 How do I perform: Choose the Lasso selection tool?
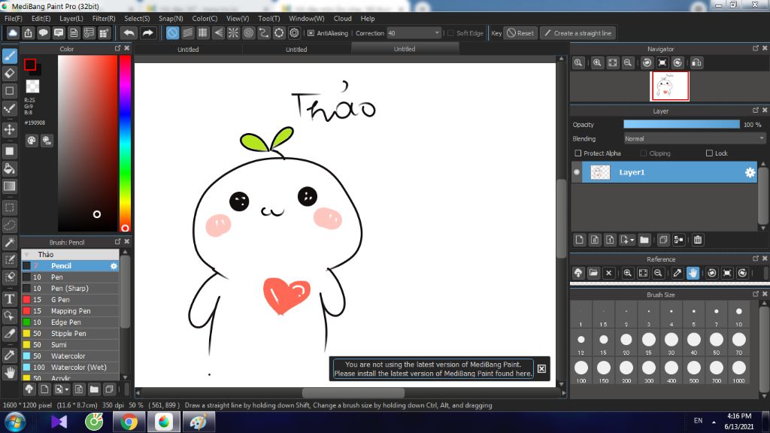(10, 225)
